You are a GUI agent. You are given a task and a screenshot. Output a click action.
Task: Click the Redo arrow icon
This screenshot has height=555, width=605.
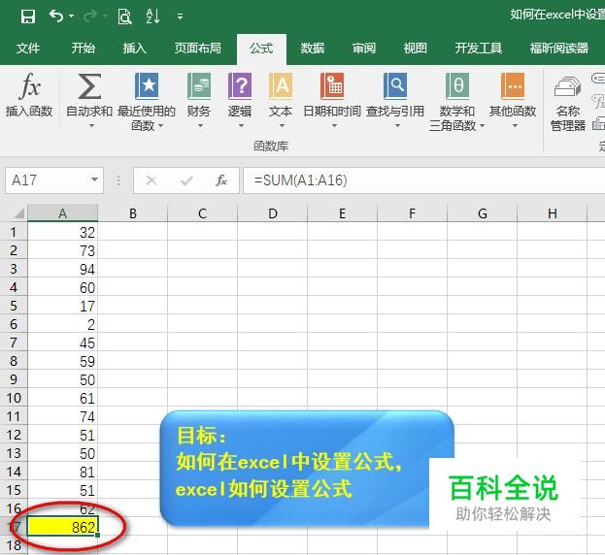[90, 16]
